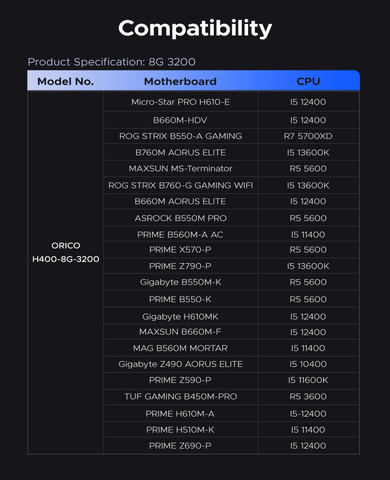The width and height of the screenshot is (390, 480).
Task: Select ROG STRIX B760-G GAMING WIFI
Action: [180, 185]
